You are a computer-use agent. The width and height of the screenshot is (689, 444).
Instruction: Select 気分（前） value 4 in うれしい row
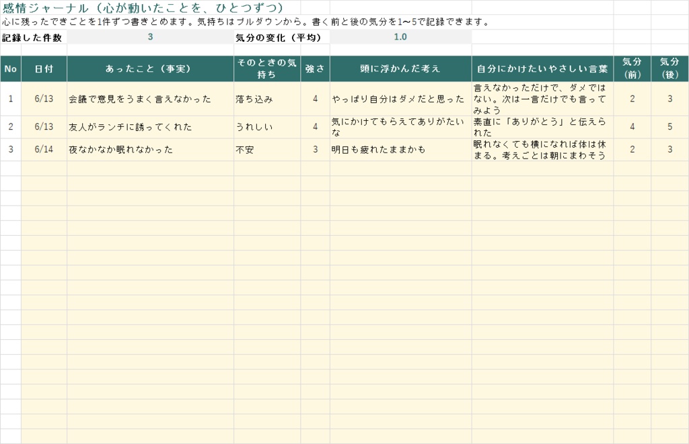point(632,127)
